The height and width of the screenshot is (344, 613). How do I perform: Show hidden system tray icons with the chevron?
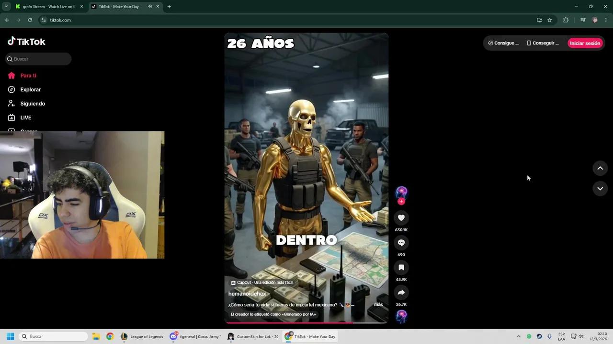click(519, 336)
